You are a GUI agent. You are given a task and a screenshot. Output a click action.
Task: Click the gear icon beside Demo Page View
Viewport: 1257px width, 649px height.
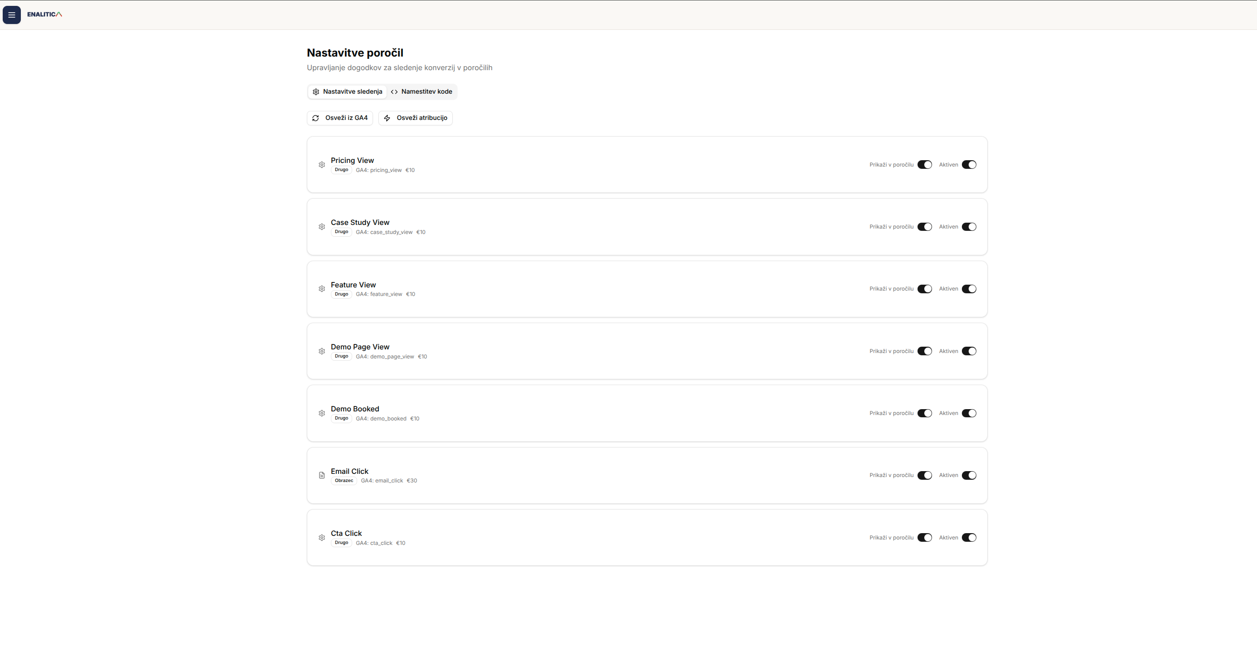pyautogui.click(x=321, y=351)
